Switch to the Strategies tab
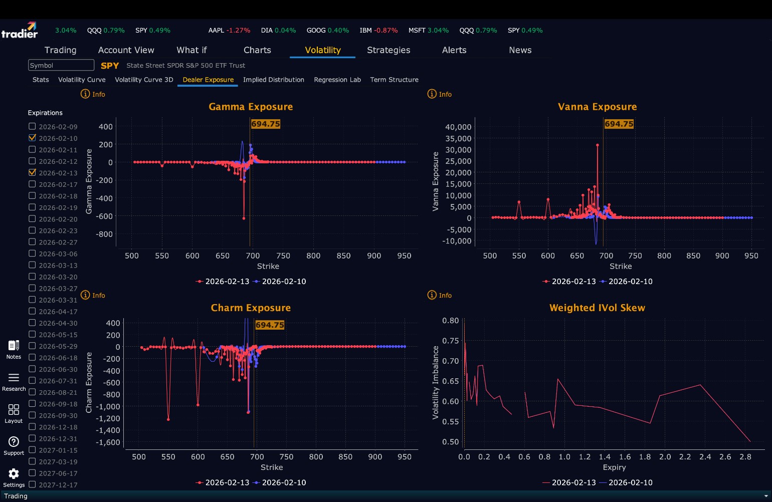 389,50
